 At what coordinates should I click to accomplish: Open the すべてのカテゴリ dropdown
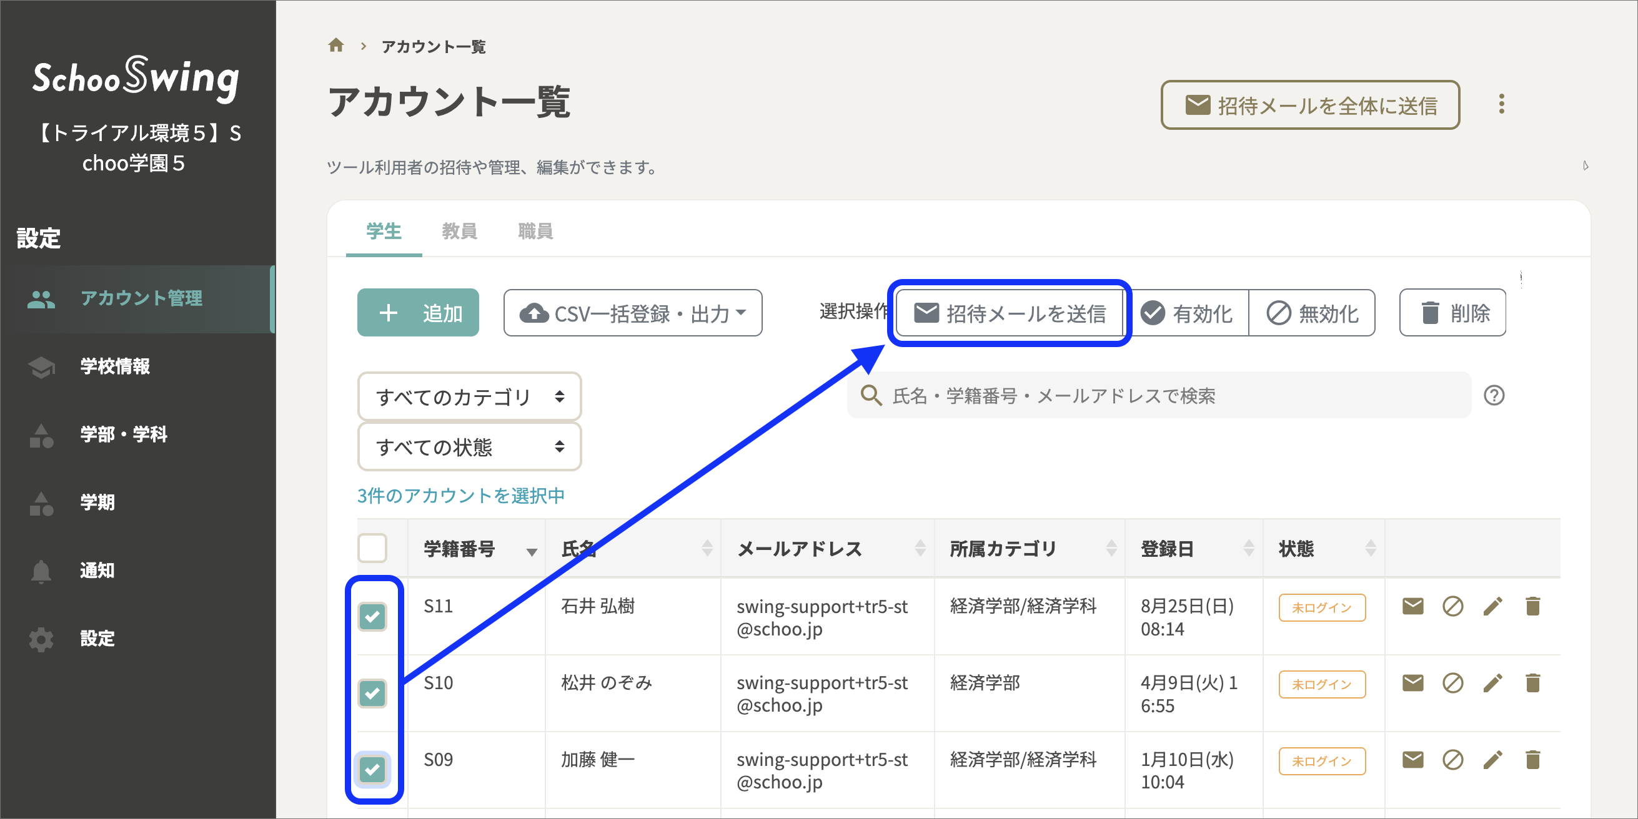click(x=469, y=396)
